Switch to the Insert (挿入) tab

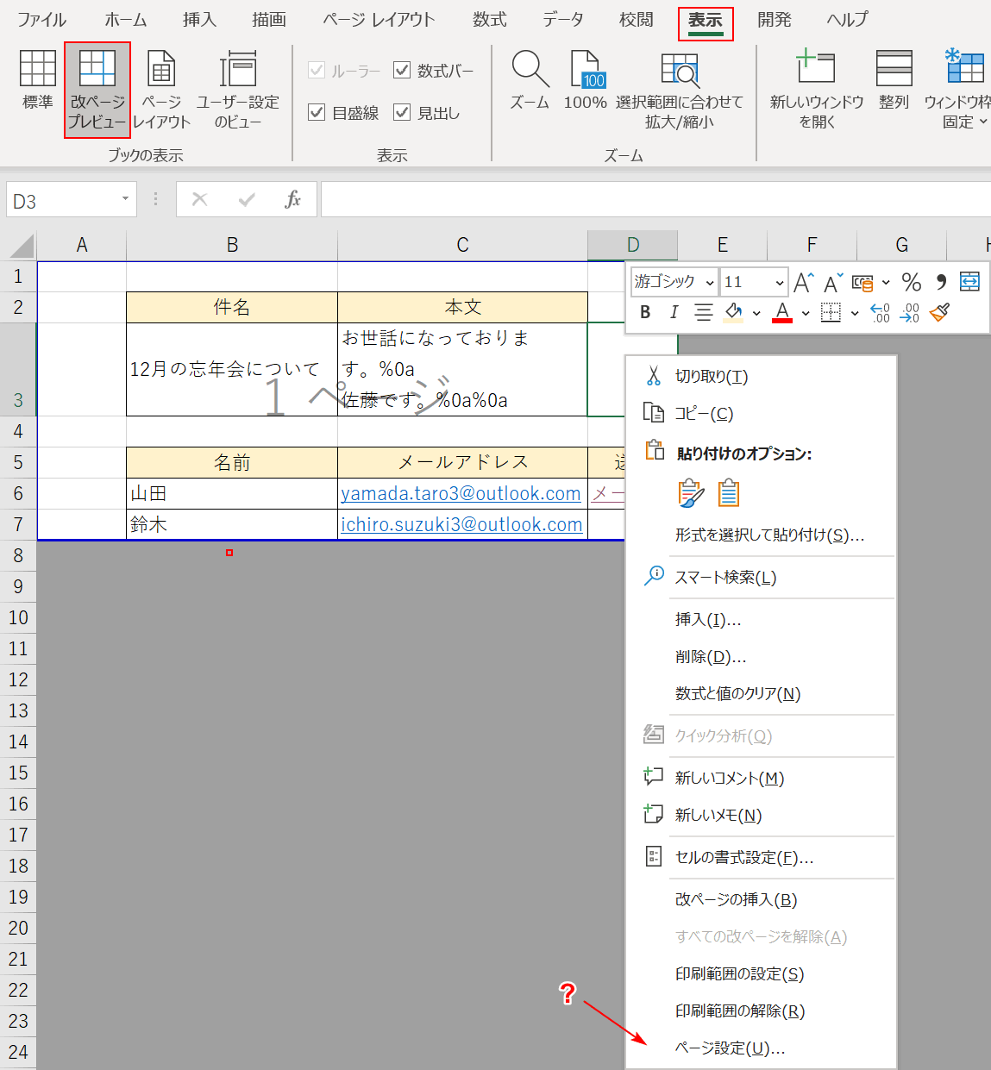199,20
